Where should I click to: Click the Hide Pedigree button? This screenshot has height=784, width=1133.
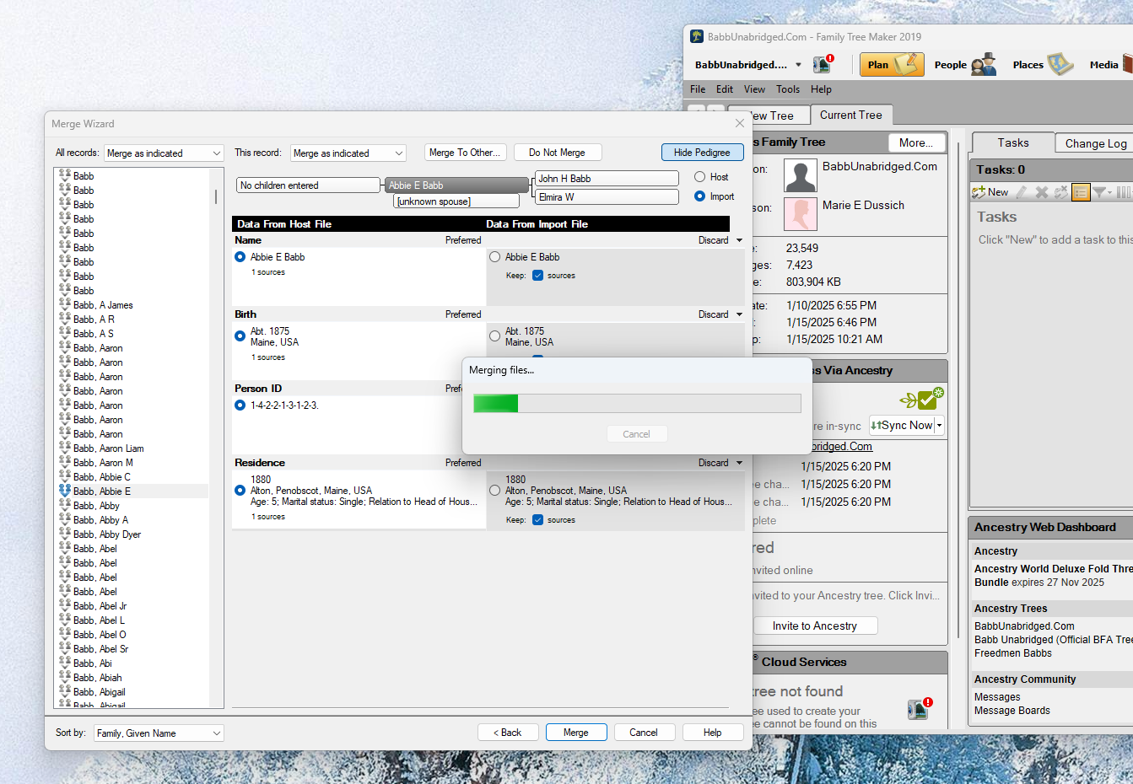pos(702,152)
